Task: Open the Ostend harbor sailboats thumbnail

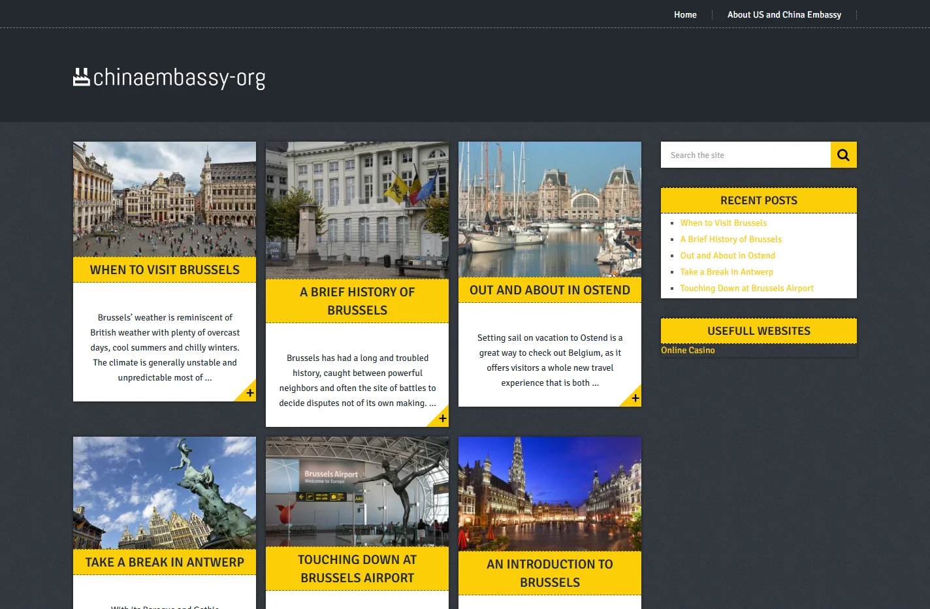Action: [550, 210]
